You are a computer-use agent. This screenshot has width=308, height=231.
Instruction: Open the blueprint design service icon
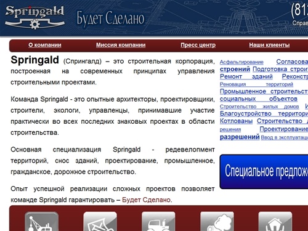pos(100,221)
